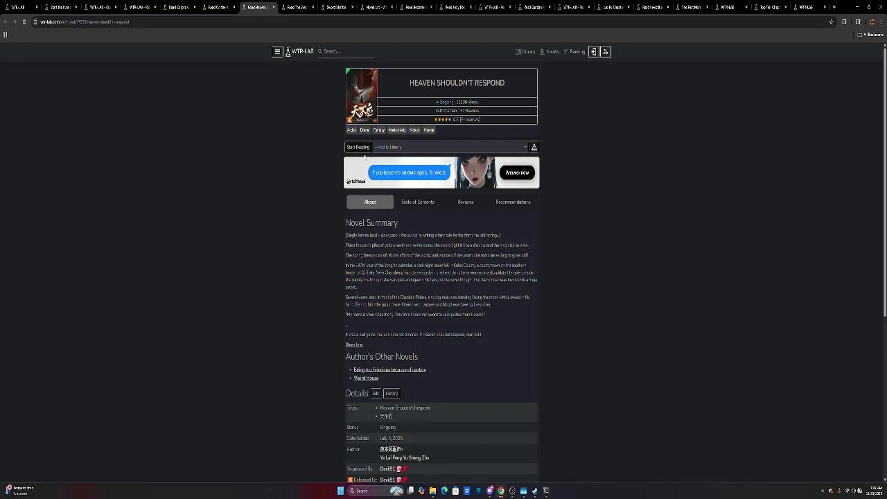Switch to 'Sword Shatter' browser tab
The width and height of the screenshot is (887, 499).
click(336, 7)
